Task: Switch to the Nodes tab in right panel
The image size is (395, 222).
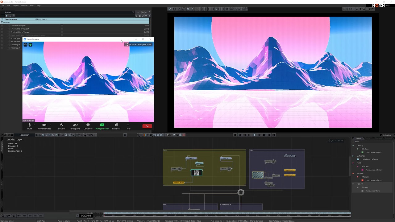Action: point(358,138)
